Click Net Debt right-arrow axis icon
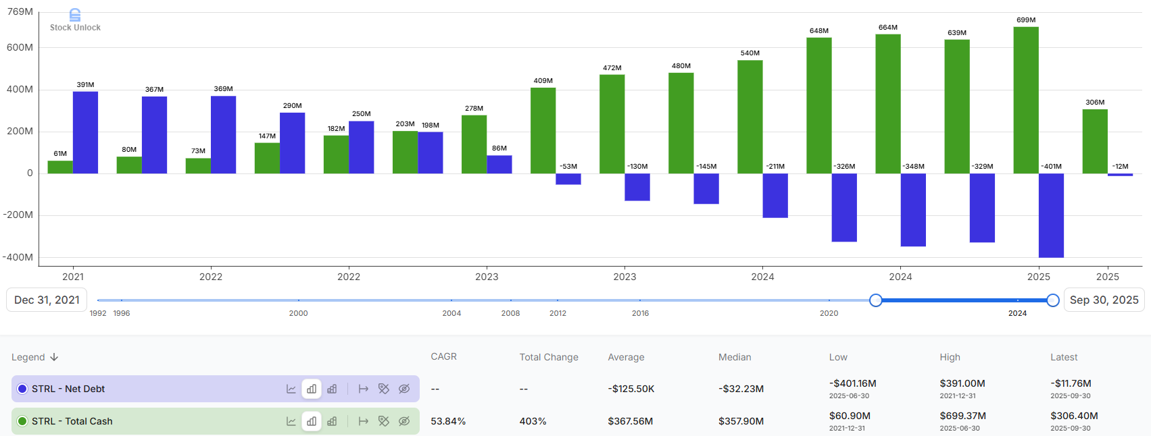Screen dimensions: 1151x436 coord(364,389)
